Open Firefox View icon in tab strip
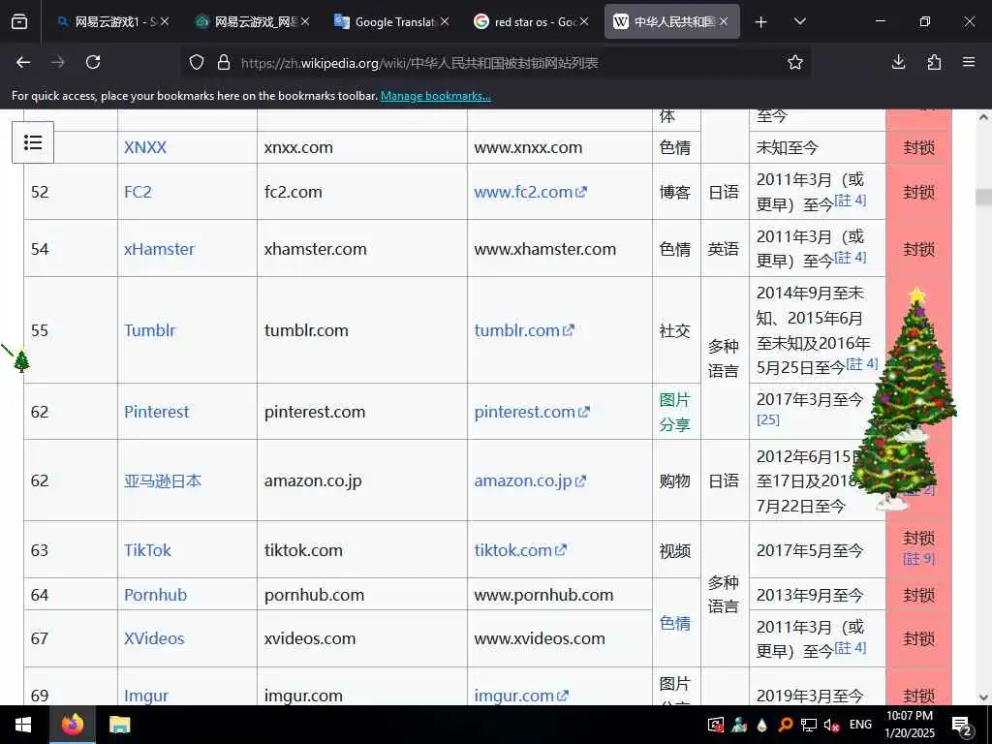 click(x=19, y=22)
